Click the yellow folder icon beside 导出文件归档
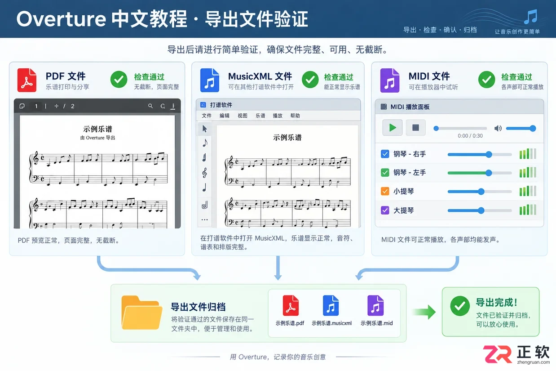 142,313
